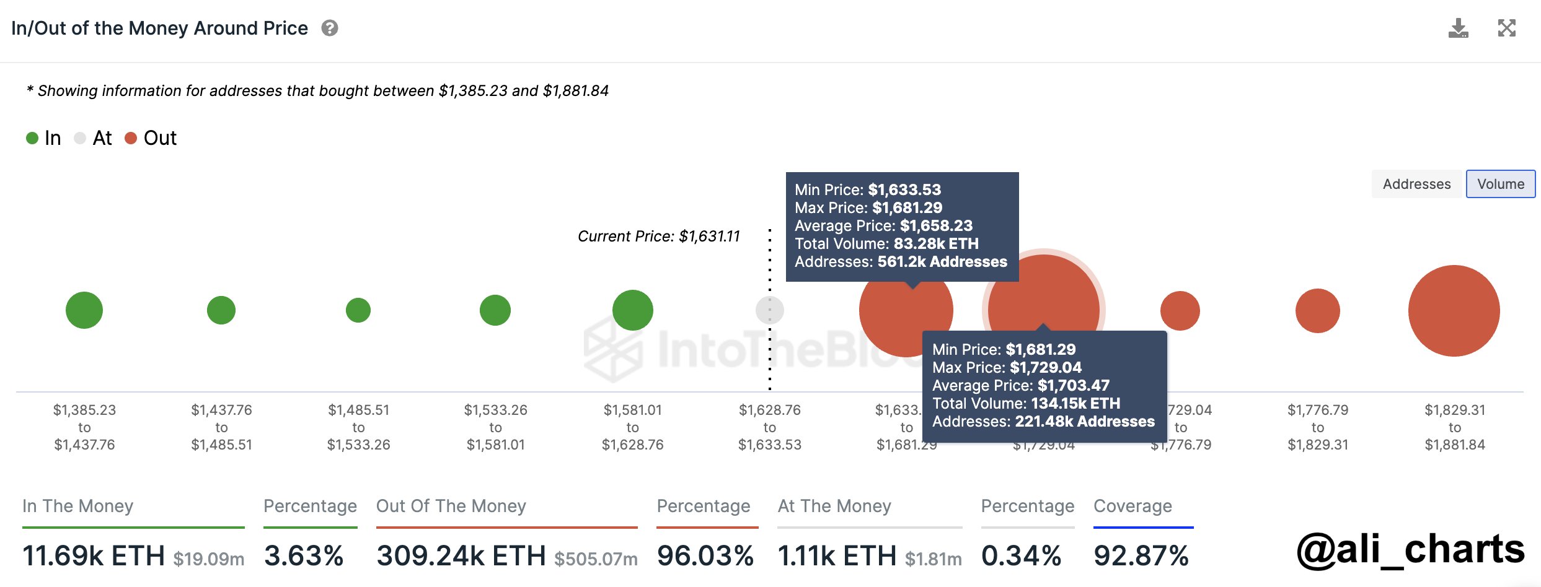This screenshot has width=1541, height=587.
Task: Toggle the red Out legend item
Action: pos(151,137)
